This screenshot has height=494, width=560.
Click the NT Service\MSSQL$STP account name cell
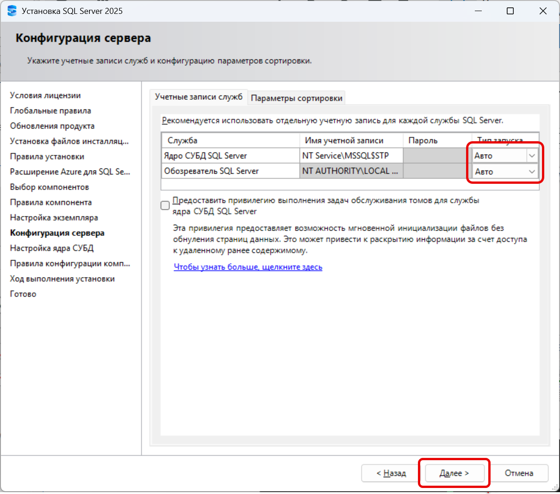coord(351,156)
